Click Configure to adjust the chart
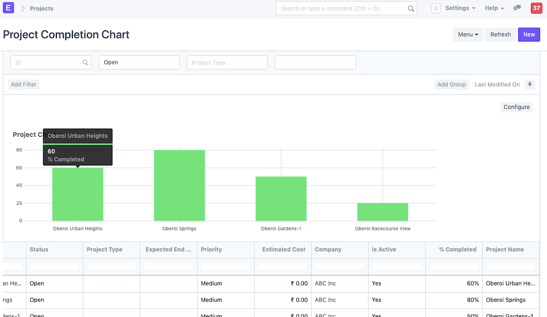Screen dimensions: 547x317 coord(516,107)
